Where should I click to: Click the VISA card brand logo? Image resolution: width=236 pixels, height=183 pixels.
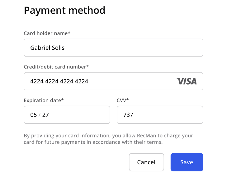coord(186,81)
